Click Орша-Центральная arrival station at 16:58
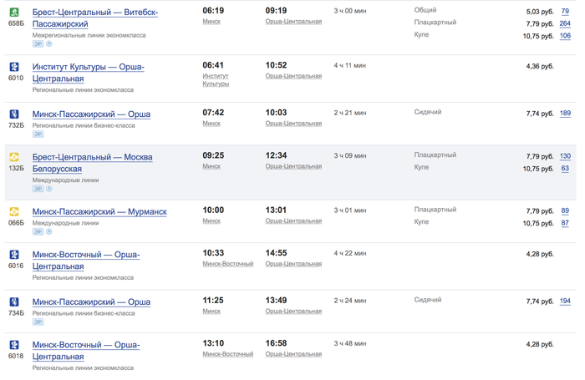The image size is (585, 380). 293,354
